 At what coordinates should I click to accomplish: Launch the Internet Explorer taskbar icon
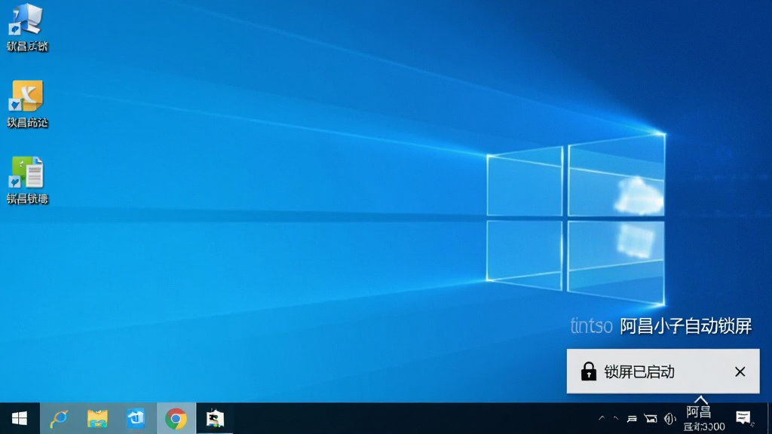[59, 419]
